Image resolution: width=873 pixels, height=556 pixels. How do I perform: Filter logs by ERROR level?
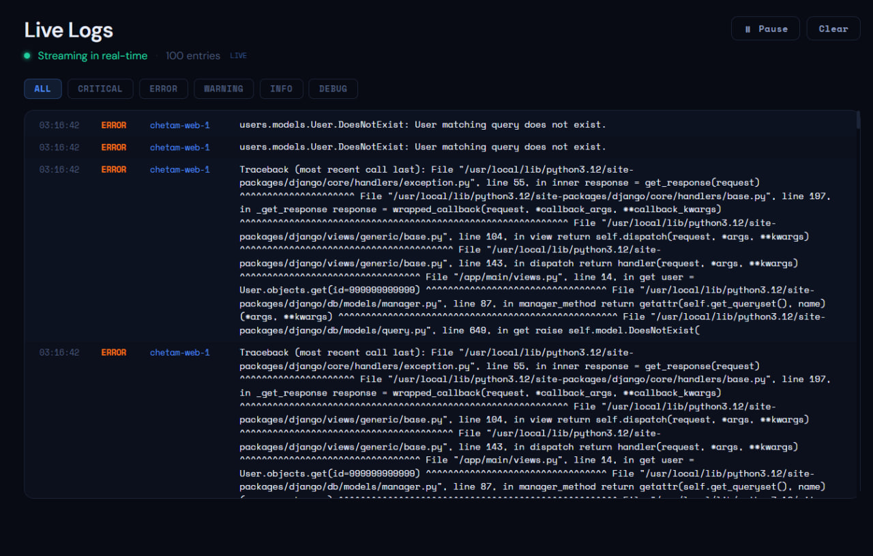click(x=164, y=89)
